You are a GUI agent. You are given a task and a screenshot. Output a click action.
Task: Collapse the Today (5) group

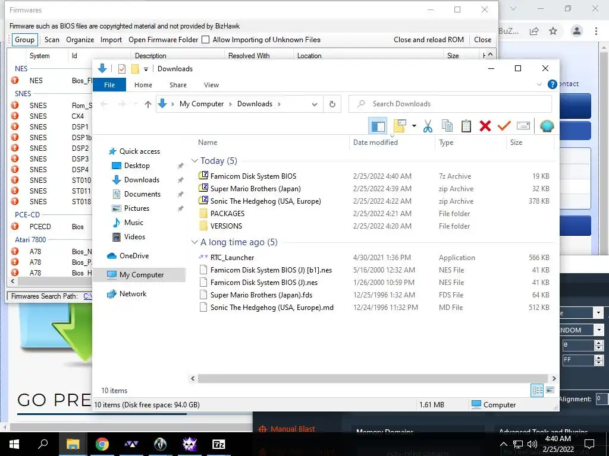[x=194, y=160]
